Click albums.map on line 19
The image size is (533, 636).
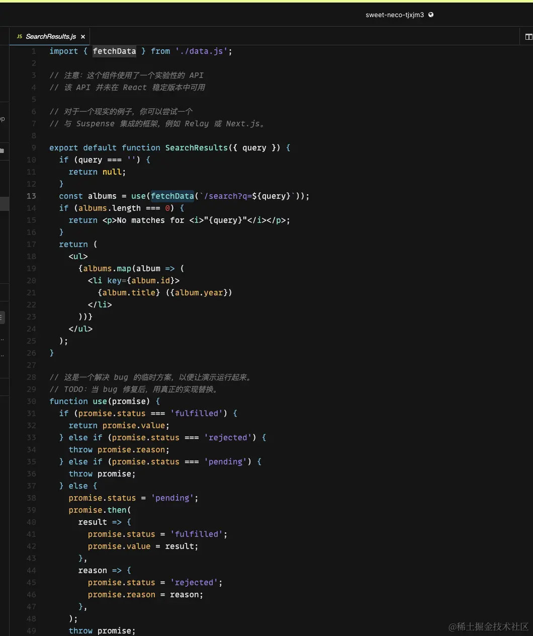click(x=107, y=269)
